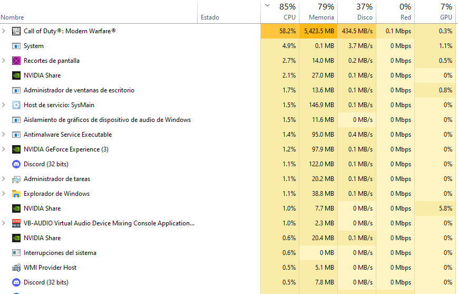Screen dimensions: 458x294
Task: Click the 146.9 MB memory cell
Action: click(x=318, y=105)
